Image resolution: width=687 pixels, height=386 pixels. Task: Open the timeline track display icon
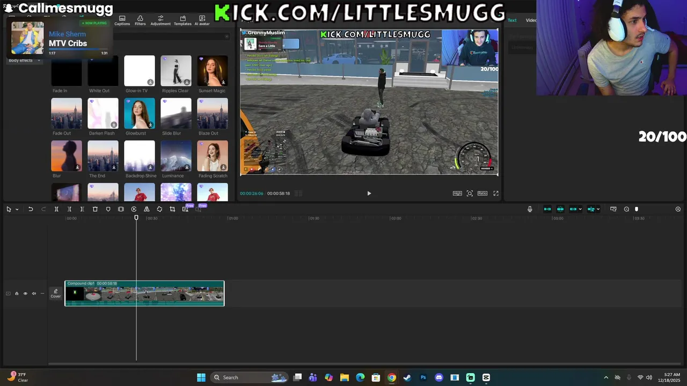pos(613,209)
